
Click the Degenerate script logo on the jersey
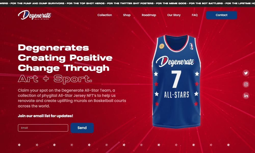pyautogui.click(x=175, y=61)
